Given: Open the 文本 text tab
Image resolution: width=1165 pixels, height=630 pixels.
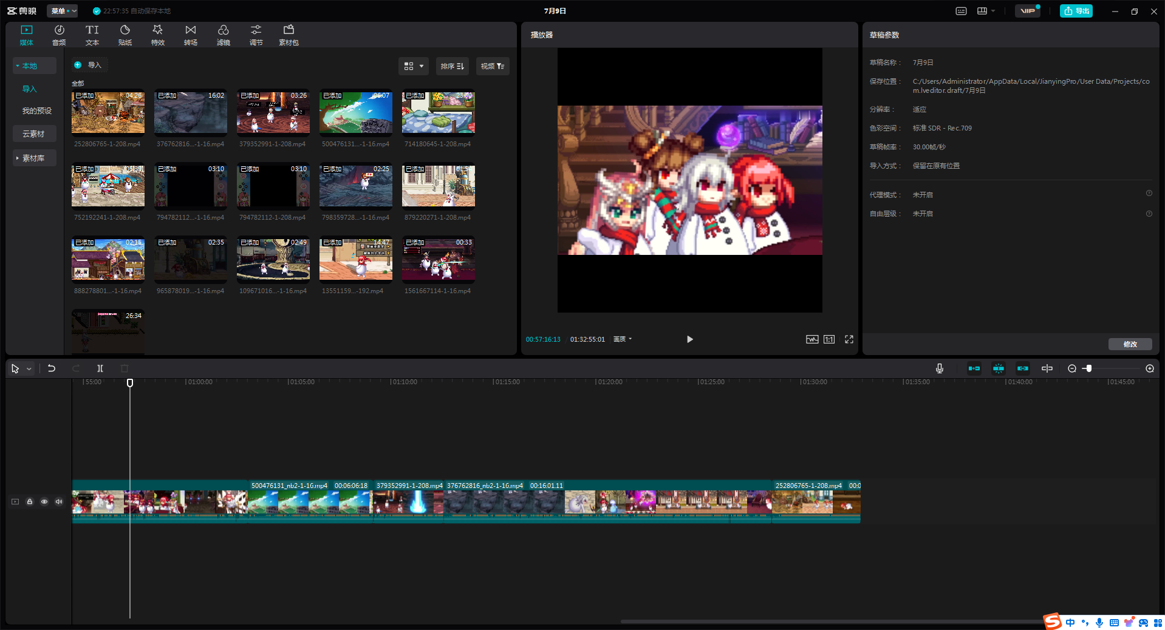Looking at the screenshot, I should (92, 35).
